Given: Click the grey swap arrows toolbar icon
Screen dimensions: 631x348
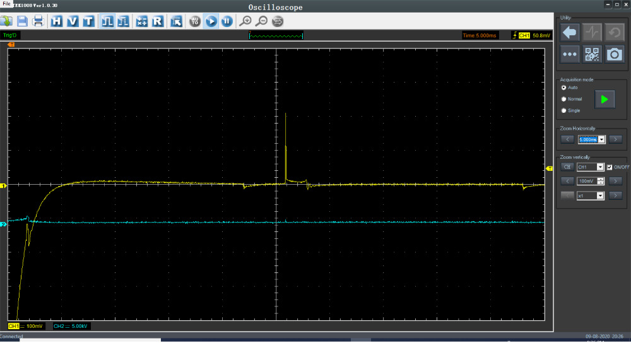Looking at the screenshot, I should pyautogui.click(x=278, y=21).
